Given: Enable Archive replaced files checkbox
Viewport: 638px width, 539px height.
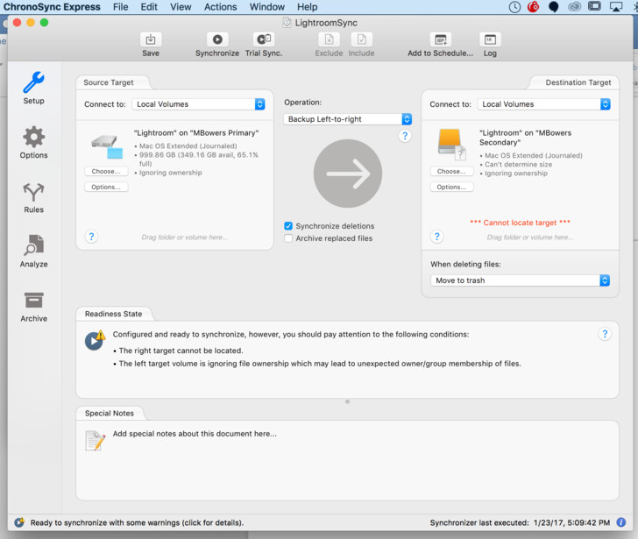Looking at the screenshot, I should [x=288, y=238].
